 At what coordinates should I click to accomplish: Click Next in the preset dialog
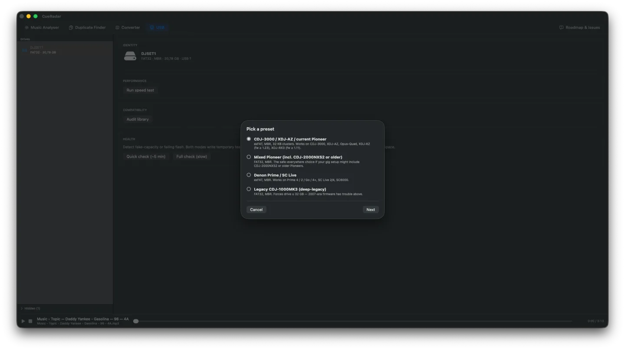pos(370,210)
